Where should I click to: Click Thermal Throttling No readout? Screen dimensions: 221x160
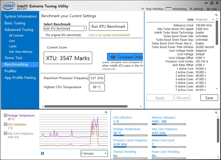click(116, 156)
